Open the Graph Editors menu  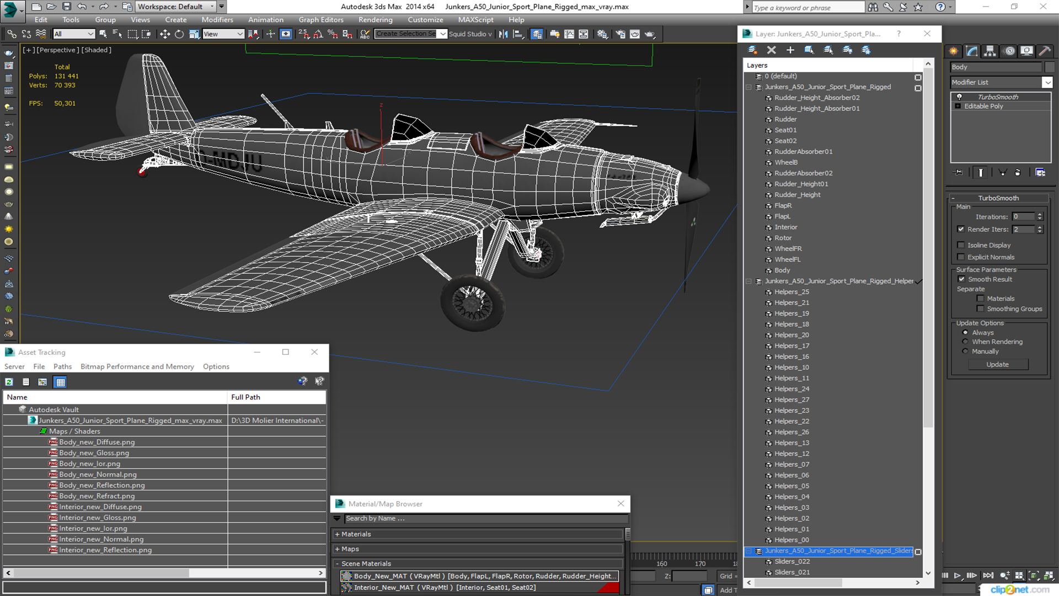[321, 20]
